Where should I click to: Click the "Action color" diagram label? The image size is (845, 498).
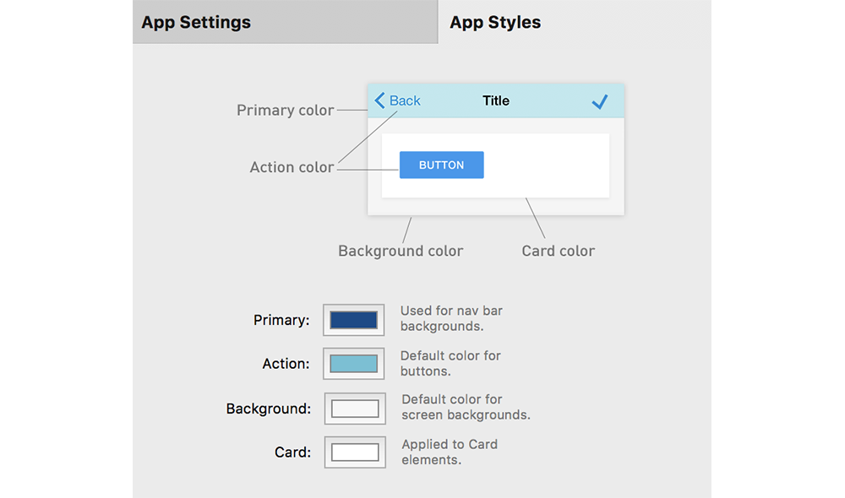[292, 167]
